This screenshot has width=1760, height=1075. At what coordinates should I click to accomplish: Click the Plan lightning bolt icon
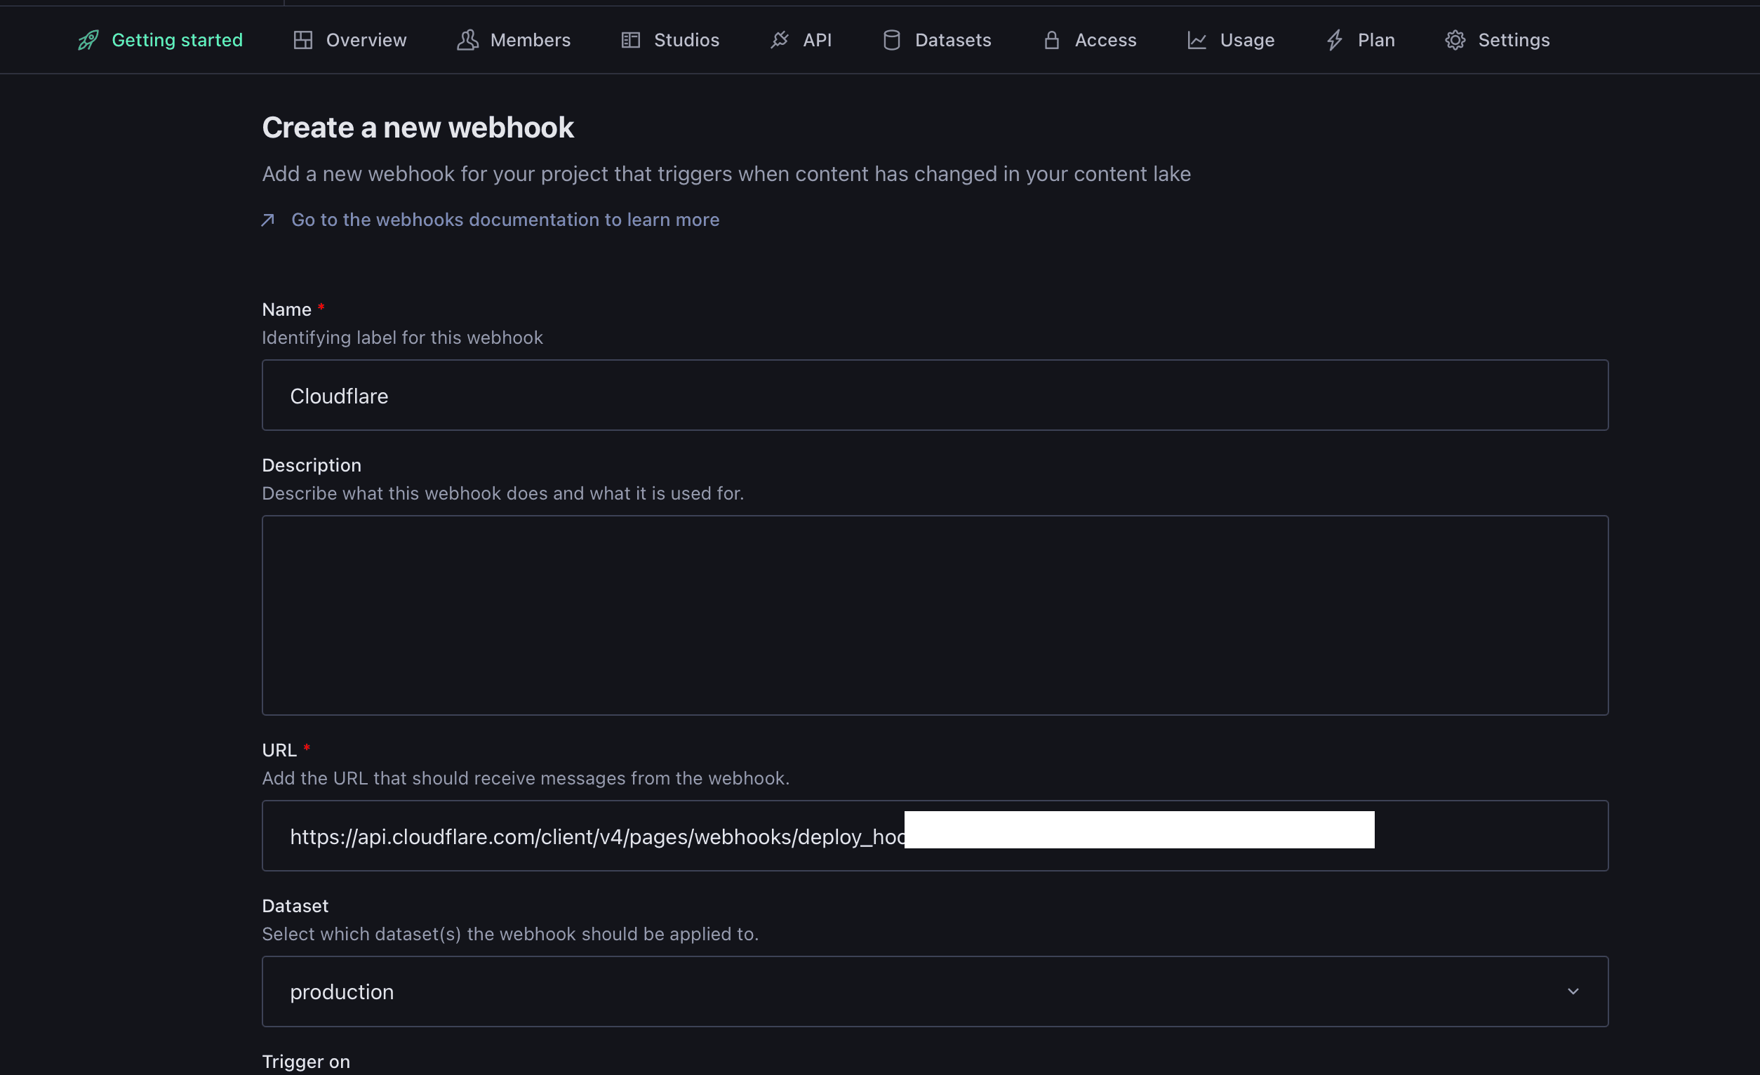1334,40
